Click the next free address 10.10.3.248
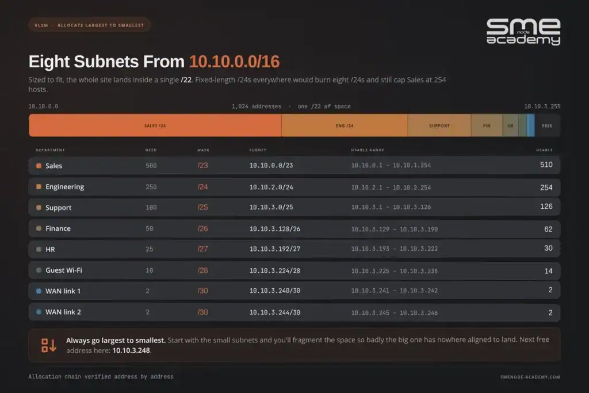 tap(131, 350)
